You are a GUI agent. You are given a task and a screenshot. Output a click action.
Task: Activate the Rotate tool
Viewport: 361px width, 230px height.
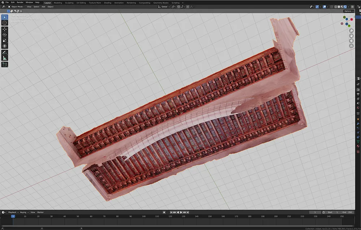(5, 35)
